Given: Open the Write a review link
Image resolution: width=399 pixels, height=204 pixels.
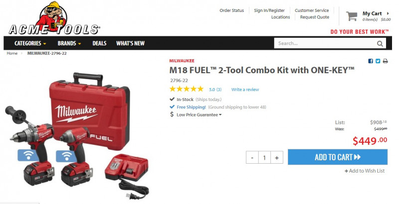Looking at the screenshot, I should 245,90.
